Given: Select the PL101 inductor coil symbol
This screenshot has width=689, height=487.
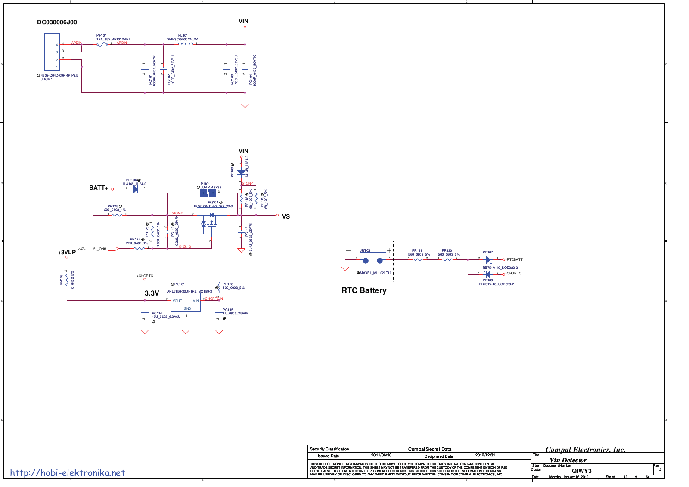Looking at the screenshot, I should pos(186,44).
